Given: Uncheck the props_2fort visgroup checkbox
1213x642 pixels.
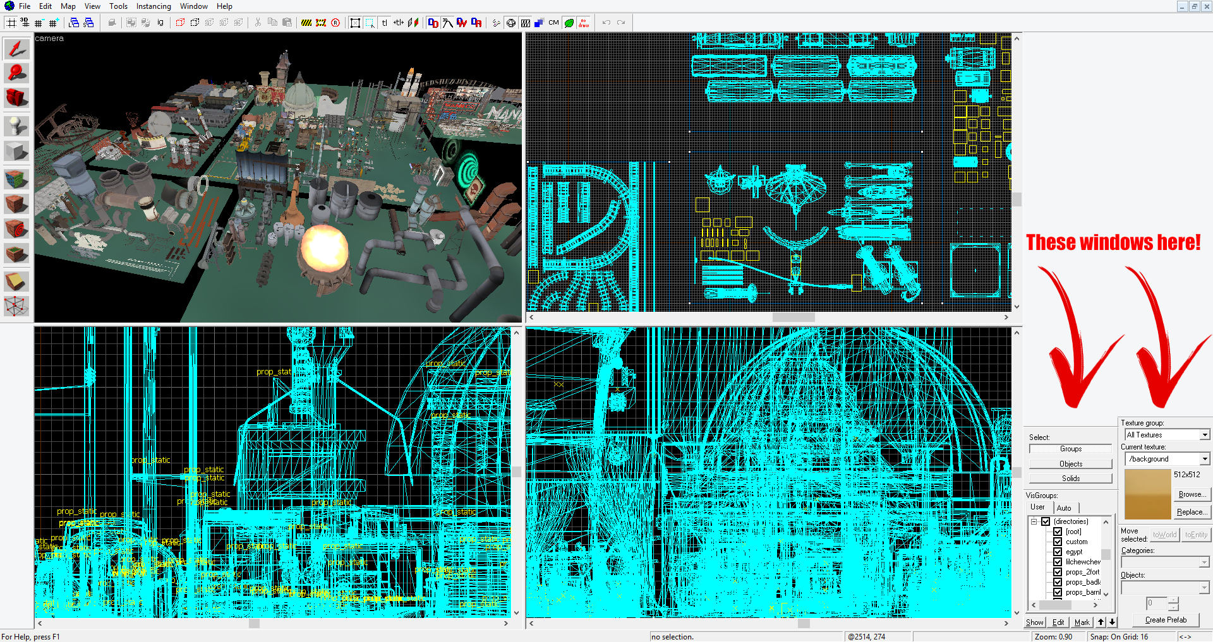Looking at the screenshot, I should pos(1058,572).
